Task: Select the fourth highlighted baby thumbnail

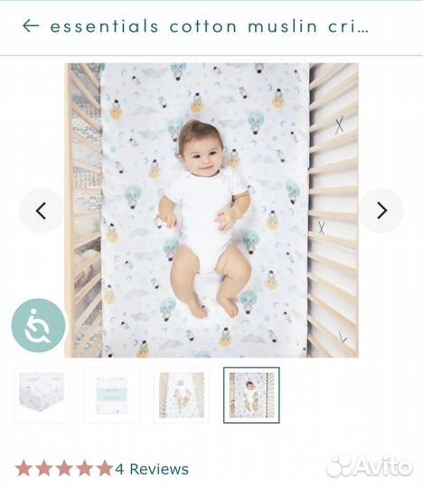Action: (251, 395)
